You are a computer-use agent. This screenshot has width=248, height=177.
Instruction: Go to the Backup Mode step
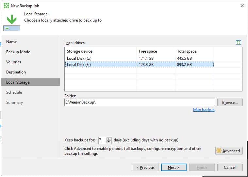pos(18,52)
